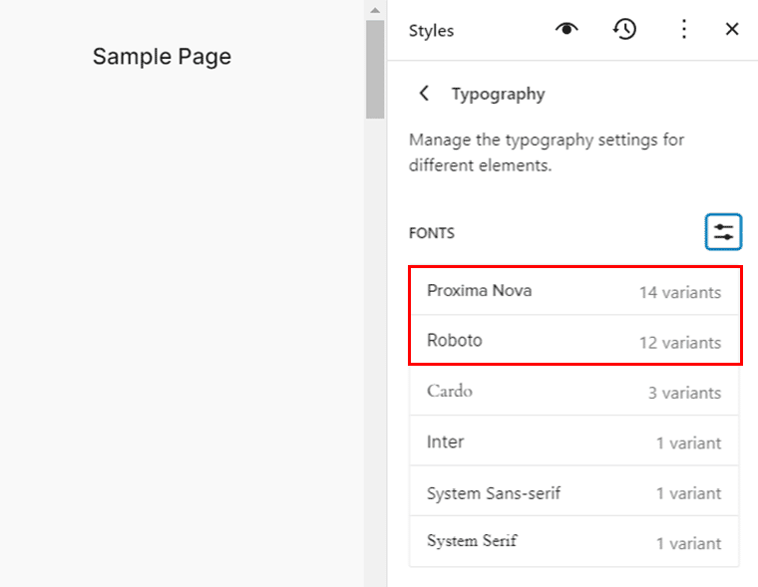Viewport: 758px width, 587px height.
Task: Click the scrollbar thumb in editor canvas
Action: [x=375, y=69]
